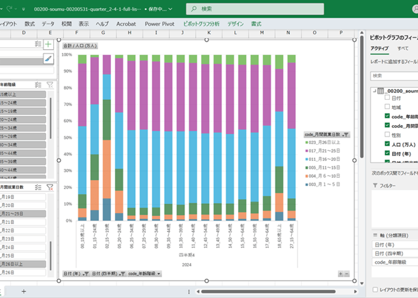
Task: Click 日付 (四半期) item in axis area
Action: (395, 253)
